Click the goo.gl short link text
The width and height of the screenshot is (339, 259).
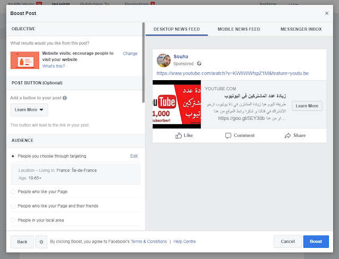(241, 118)
